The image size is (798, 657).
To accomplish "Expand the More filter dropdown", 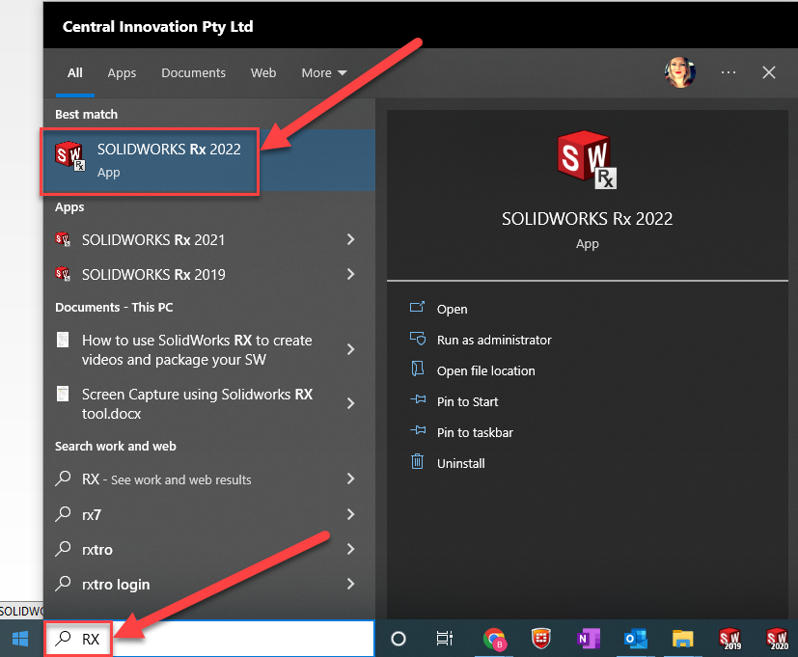I will [323, 72].
